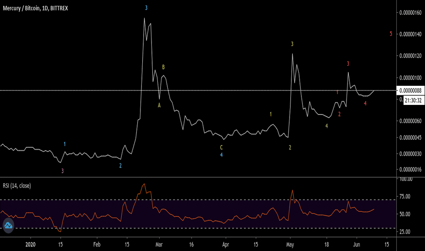
Task: Click the 0.00000120 price axis label
Action: click(410, 56)
